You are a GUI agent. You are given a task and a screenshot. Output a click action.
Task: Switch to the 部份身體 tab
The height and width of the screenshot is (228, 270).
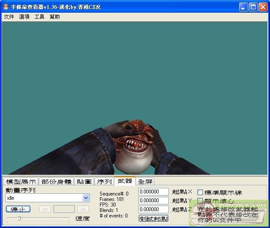pos(57,182)
